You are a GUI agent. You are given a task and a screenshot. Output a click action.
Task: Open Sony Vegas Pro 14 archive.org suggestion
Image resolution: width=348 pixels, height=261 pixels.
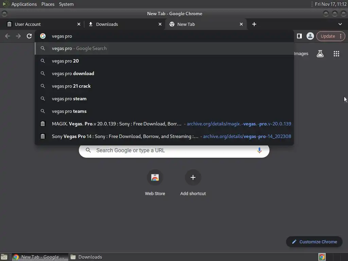point(164,137)
